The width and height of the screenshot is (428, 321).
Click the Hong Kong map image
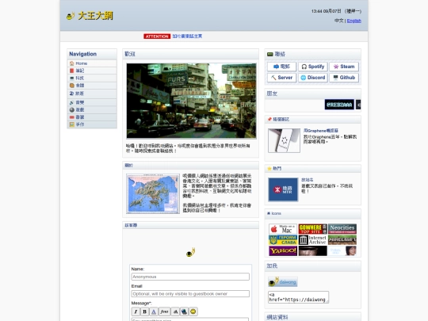point(153,193)
